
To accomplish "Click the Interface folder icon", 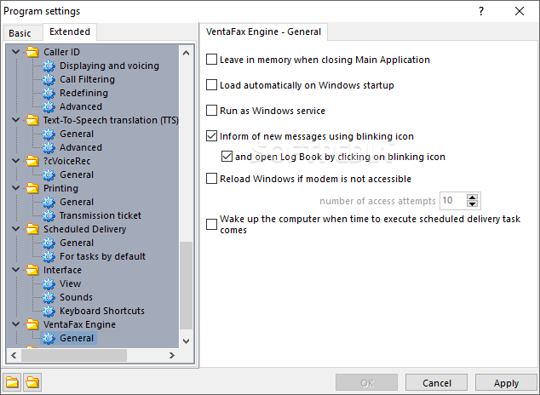I will coord(32,270).
